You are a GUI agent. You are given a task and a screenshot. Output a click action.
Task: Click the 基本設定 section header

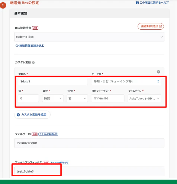[89, 13]
